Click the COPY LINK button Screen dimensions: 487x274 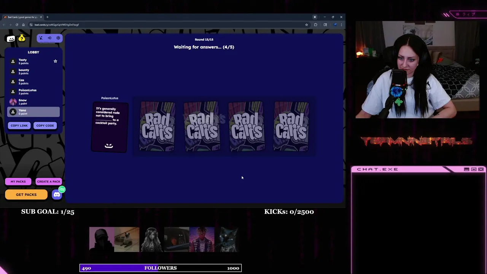pyautogui.click(x=19, y=126)
